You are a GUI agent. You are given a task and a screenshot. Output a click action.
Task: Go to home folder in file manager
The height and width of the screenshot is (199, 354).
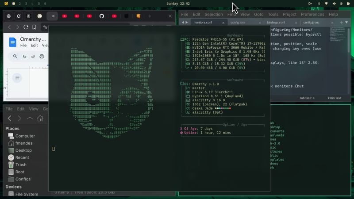click(x=40, y=118)
